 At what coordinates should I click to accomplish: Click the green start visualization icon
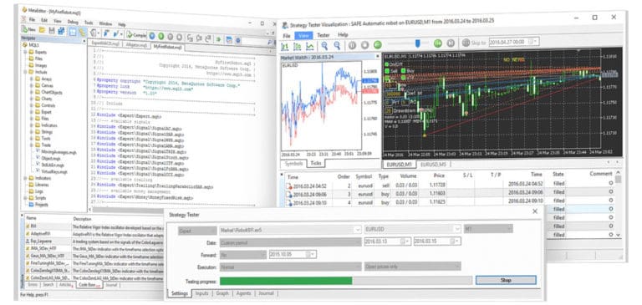pyautogui.click(x=378, y=45)
